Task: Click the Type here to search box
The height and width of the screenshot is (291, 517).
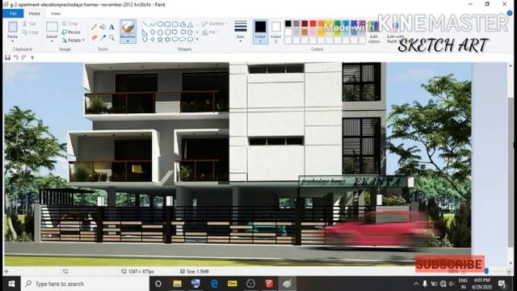Action: pos(86,284)
